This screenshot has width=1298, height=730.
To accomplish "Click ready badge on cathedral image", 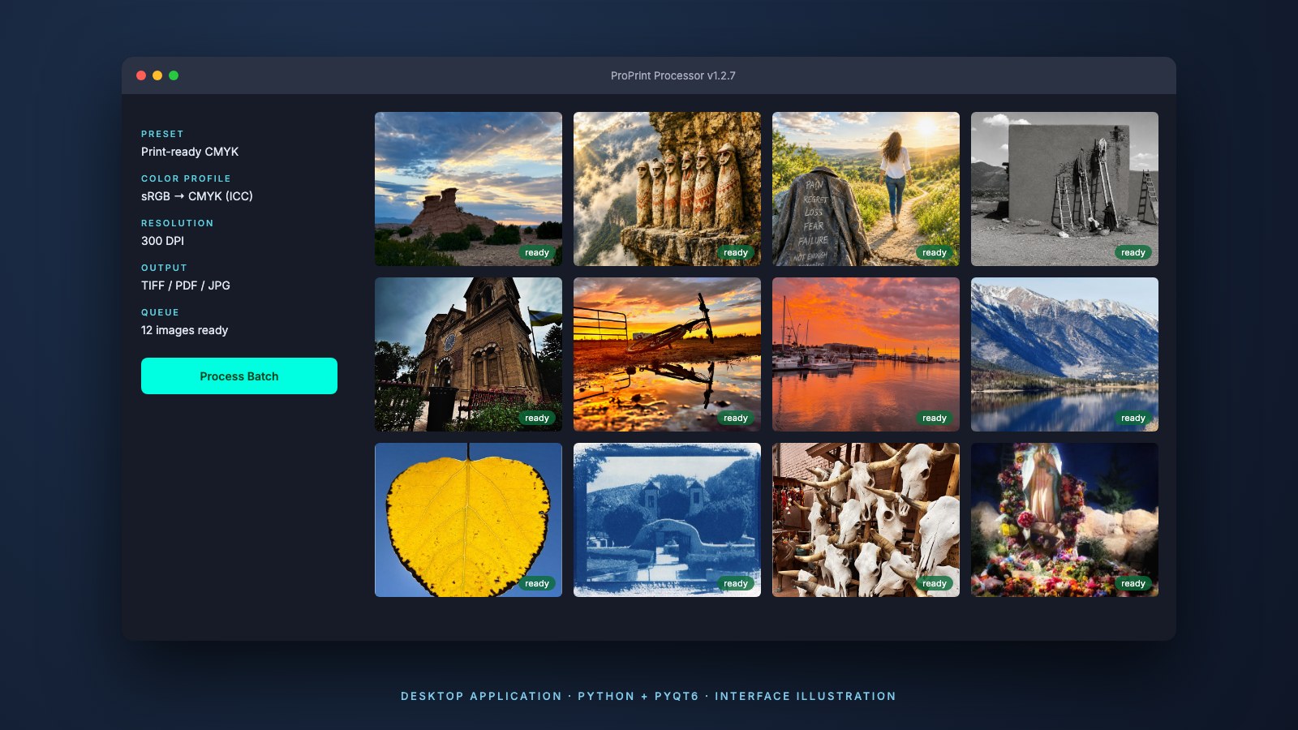I will click(537, 418).
